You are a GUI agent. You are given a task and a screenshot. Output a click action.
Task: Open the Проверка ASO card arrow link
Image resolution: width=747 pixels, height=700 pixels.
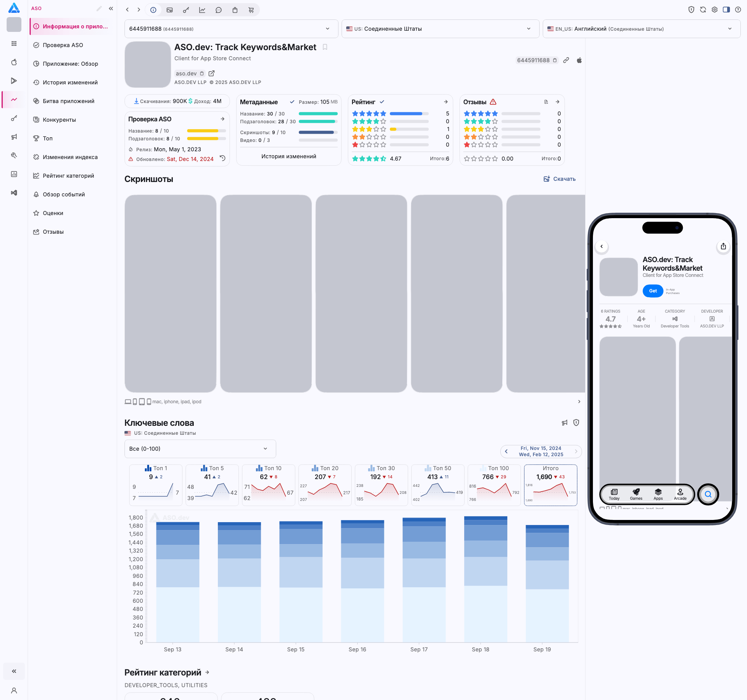pyautogui.click(x=223, y=119)
